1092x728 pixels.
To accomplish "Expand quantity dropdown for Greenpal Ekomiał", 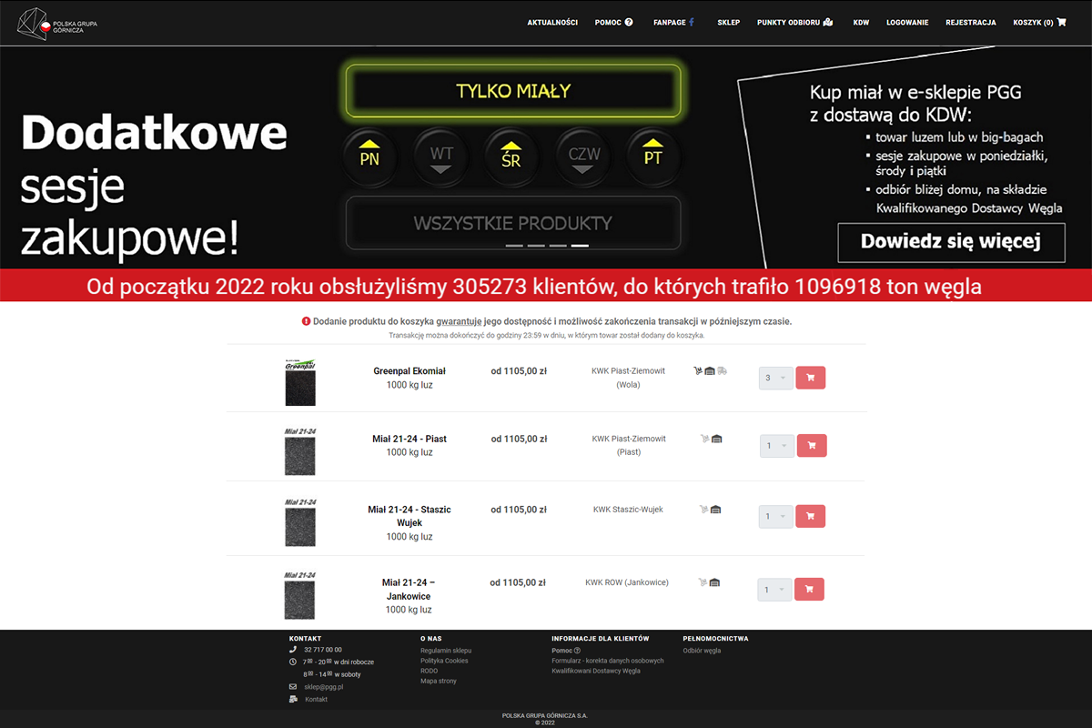I will 776,378.
